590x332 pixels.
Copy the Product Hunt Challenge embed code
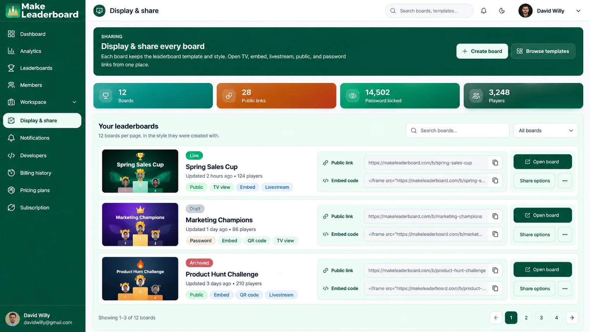tap(495, 289)
